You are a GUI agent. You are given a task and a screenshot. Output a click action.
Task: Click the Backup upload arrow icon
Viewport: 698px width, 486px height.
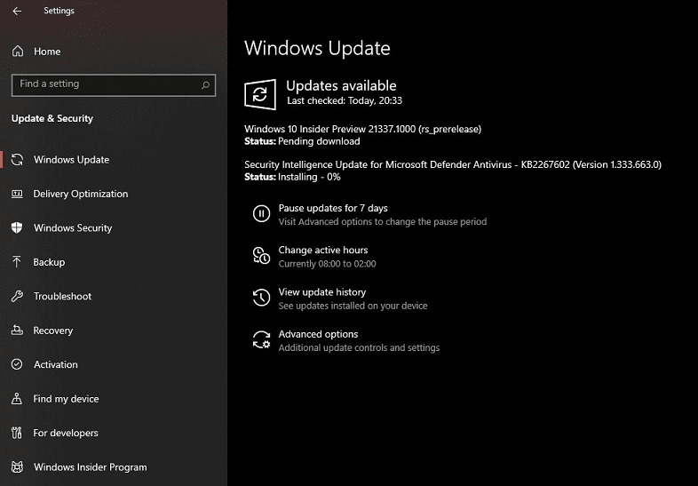17,261
